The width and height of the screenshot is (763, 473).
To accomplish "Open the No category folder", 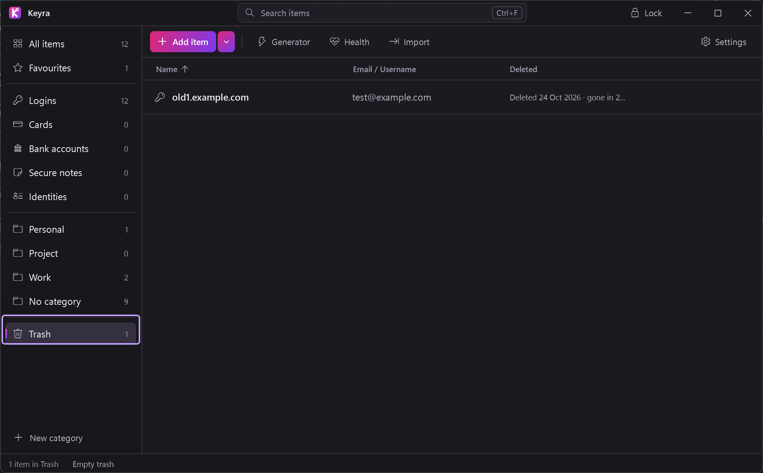I will [71, 301].
